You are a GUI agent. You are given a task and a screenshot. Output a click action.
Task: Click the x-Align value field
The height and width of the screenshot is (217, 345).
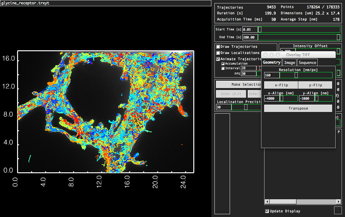coord(271,98)
